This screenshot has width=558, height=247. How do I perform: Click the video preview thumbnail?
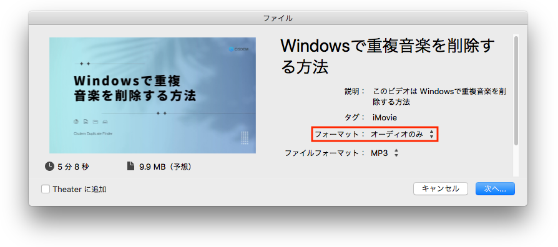[x=152, y=95]
